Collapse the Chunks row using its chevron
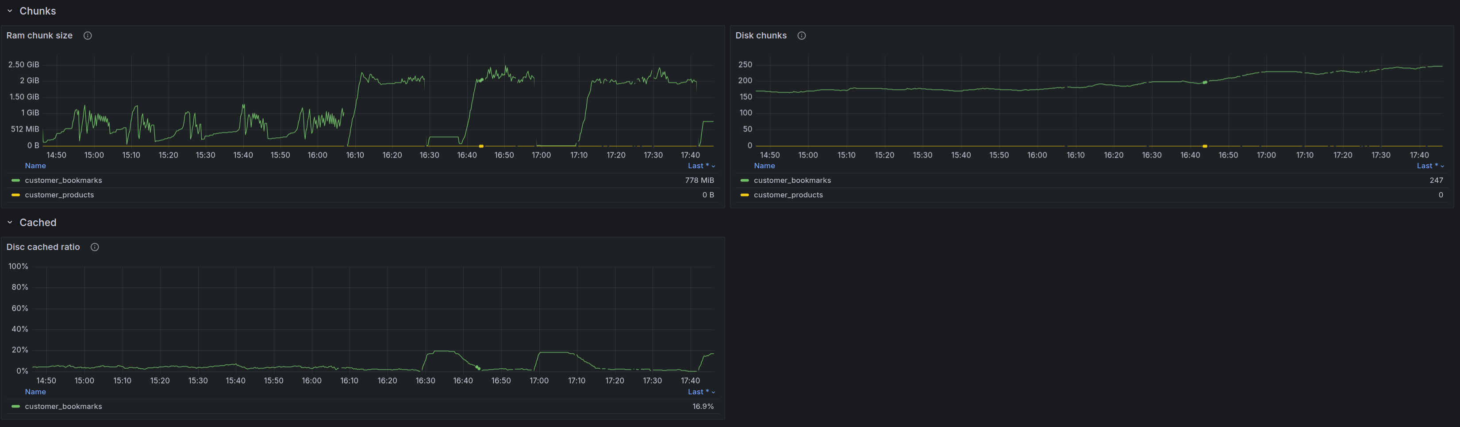Viewport: 1460px width, 427px height. pyautogui.click(x=10, y=11)
